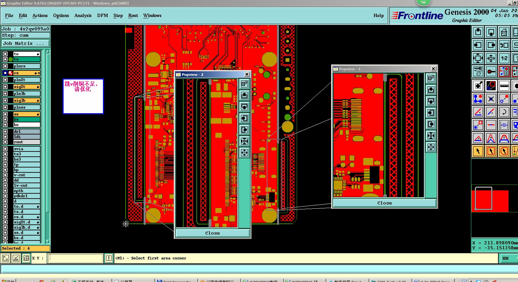Click the angle measure icon in bottom bar
Screen dimensions: 518x282
click(16, 258)
